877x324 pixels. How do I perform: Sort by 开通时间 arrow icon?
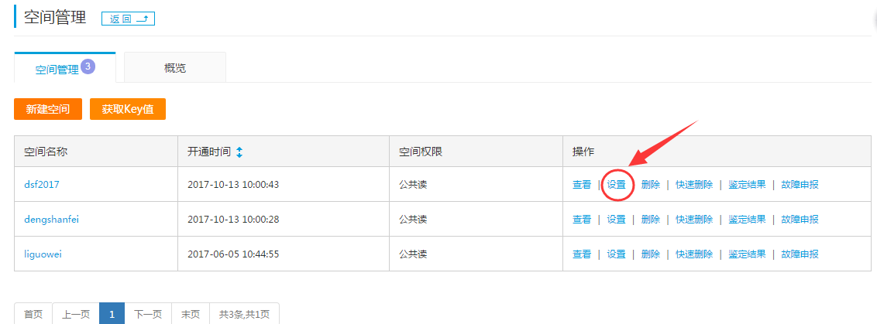click(x=239, y=152)
